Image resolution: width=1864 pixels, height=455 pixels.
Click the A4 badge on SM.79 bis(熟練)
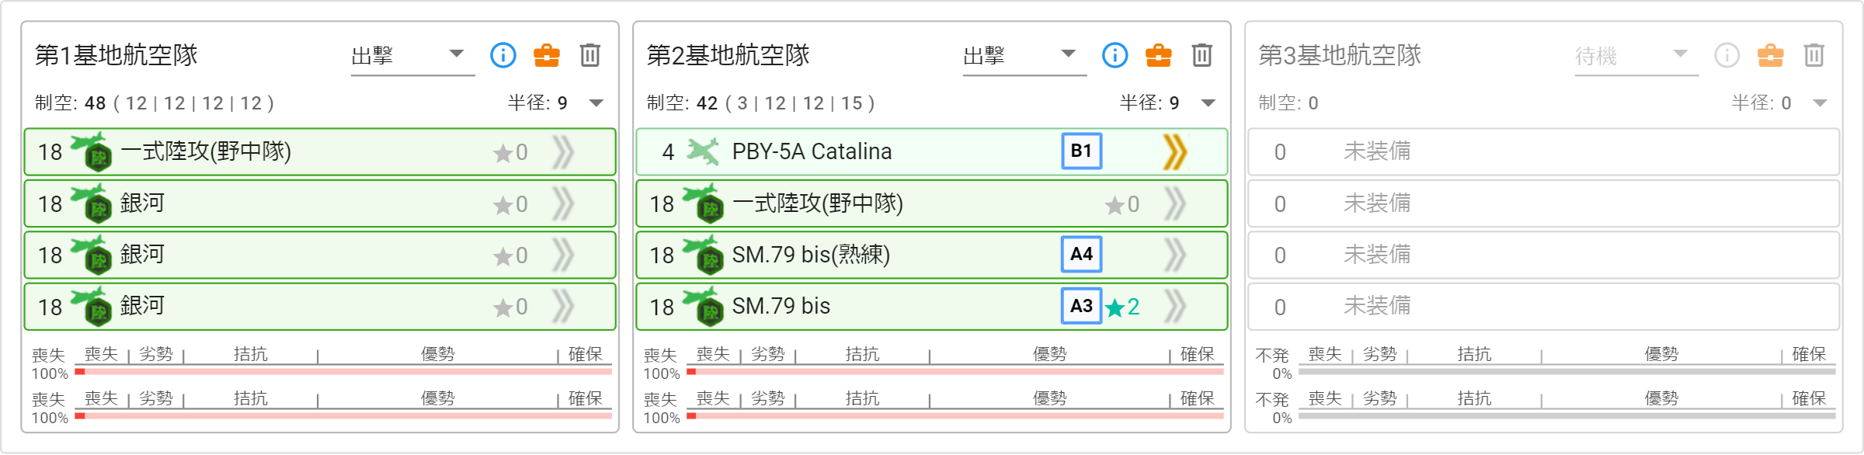(1081, 255)
